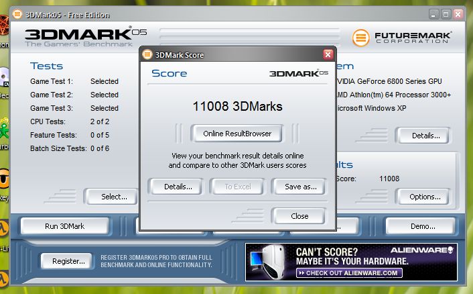Open the Options... button in Results panel
This screenshot has width=473, height=294.
click(x=425, y=197)
